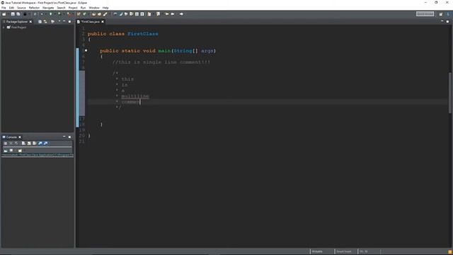The width and height of the screenshot is (453, 255).
Task: Click the Writable status bar entry
Action: click(x=317, y=251)
